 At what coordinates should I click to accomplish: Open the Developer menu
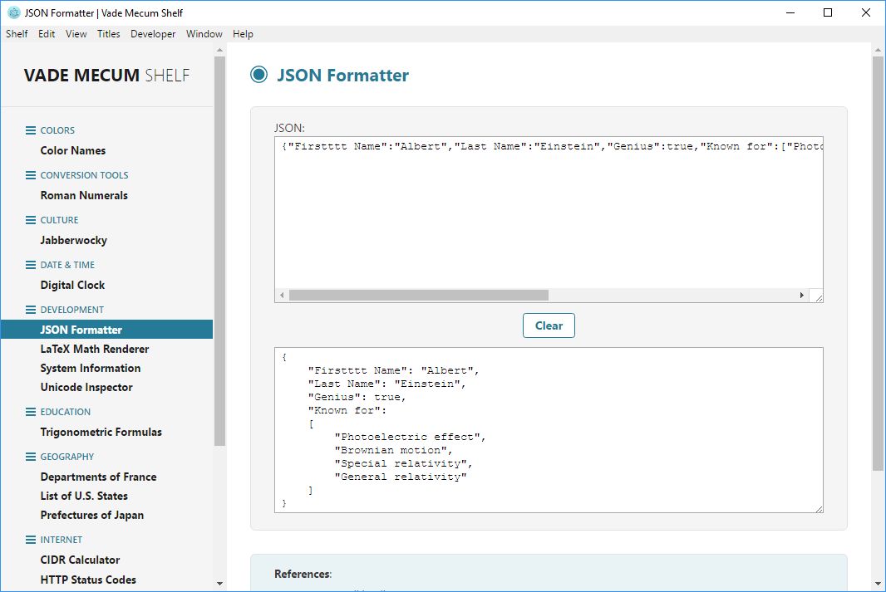point(153,34)
